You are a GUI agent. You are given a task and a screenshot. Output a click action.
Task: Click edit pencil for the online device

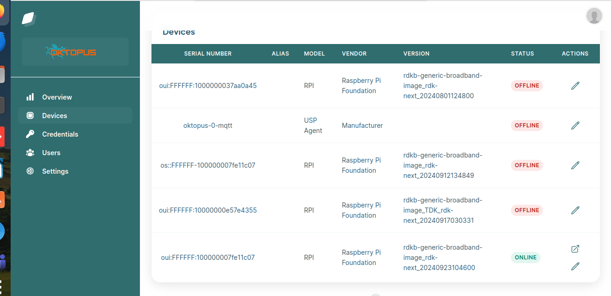click(x=575, y=266)
